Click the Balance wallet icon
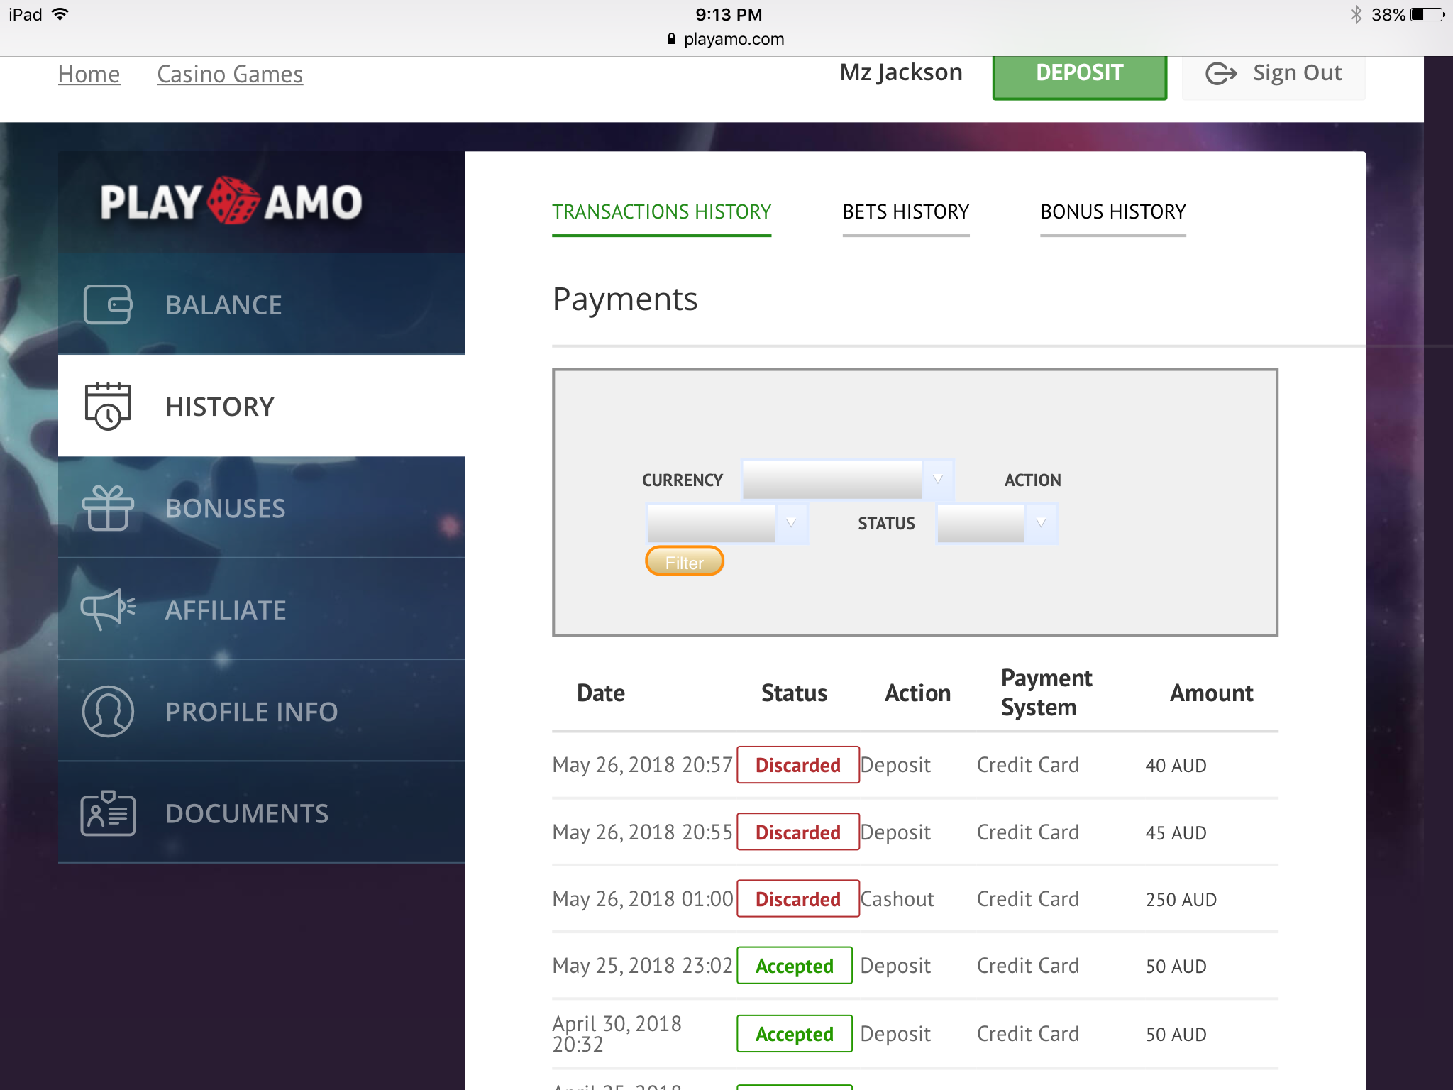This screenshot has height=1090, width=1453. [x=108, y=304]
